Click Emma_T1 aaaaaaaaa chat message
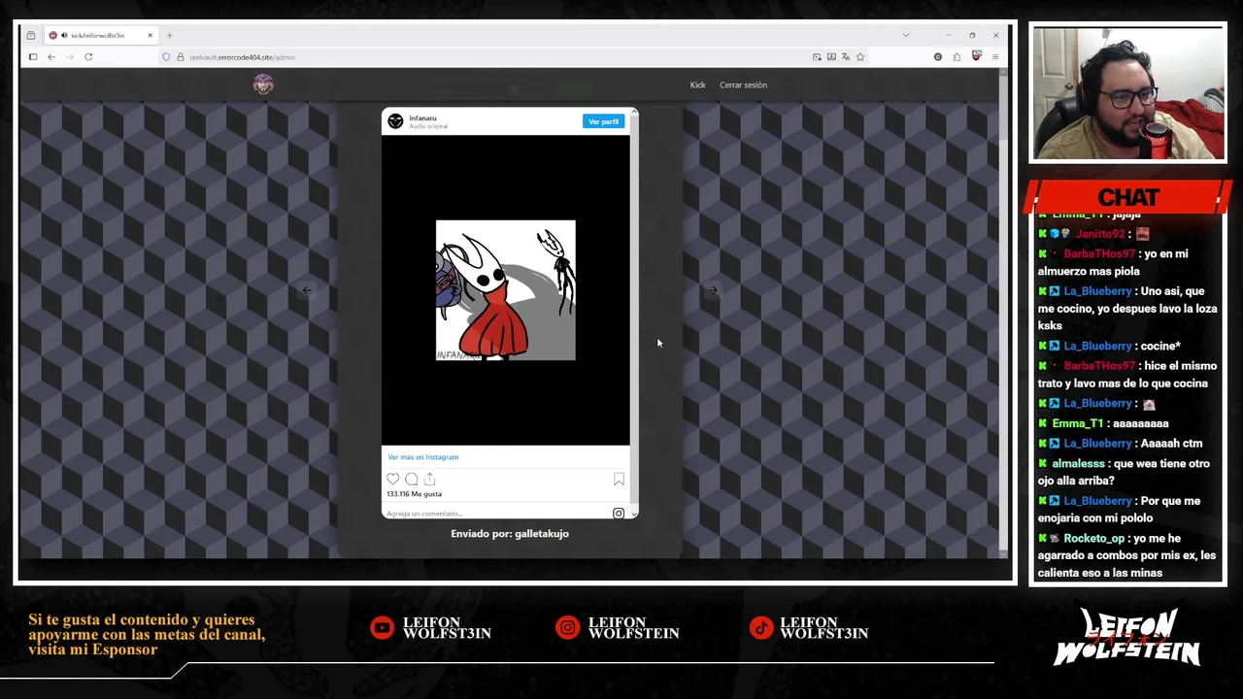This screenshot has width=1243, height=699. 1103,423
